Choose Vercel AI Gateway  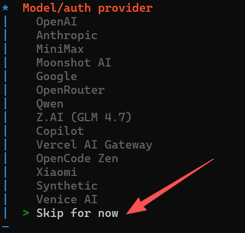click(x=94, y=145)
